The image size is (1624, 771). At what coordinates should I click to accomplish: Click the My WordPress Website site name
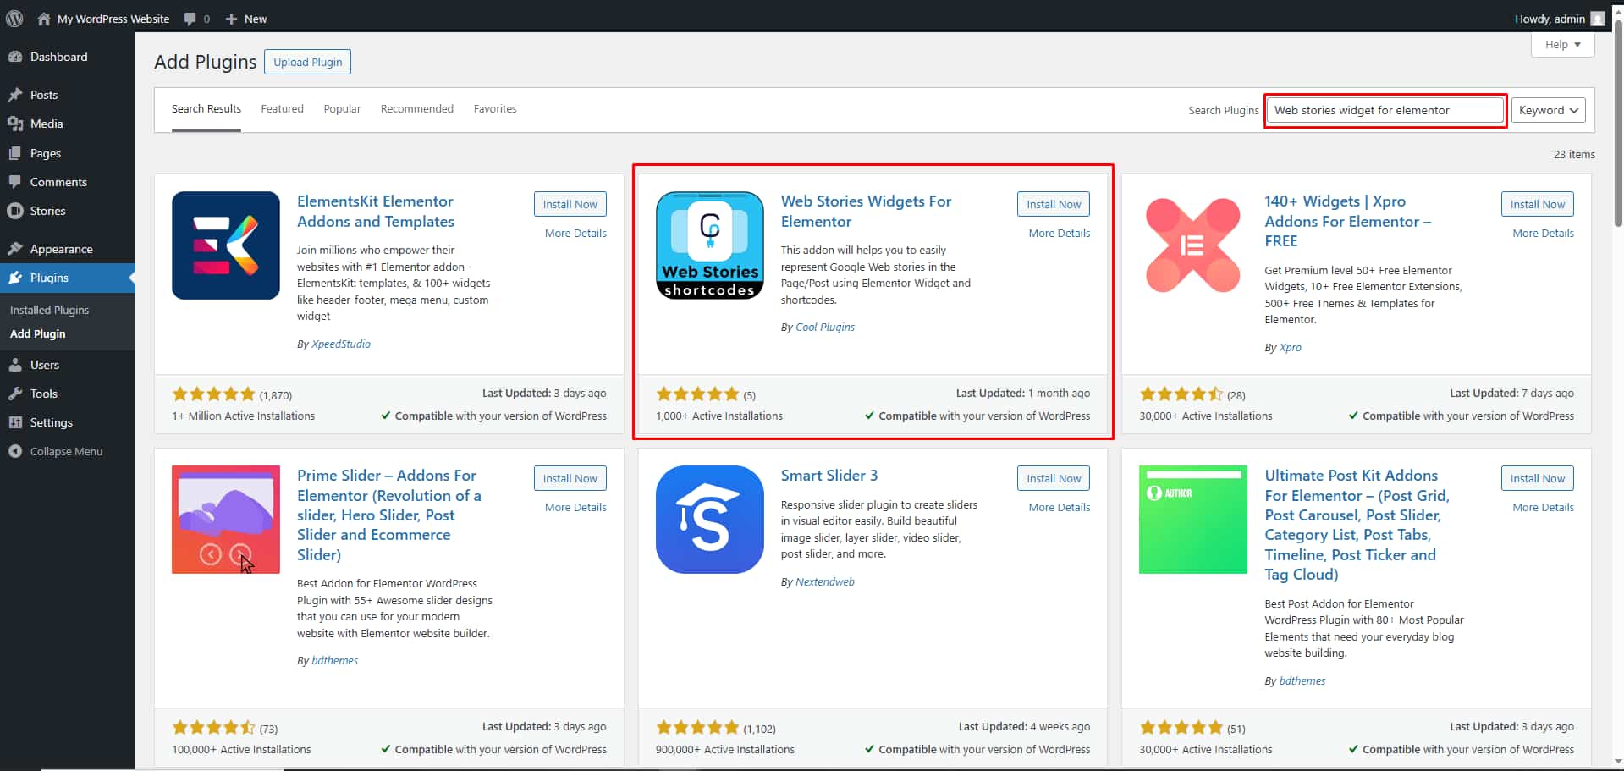[113, 19]
